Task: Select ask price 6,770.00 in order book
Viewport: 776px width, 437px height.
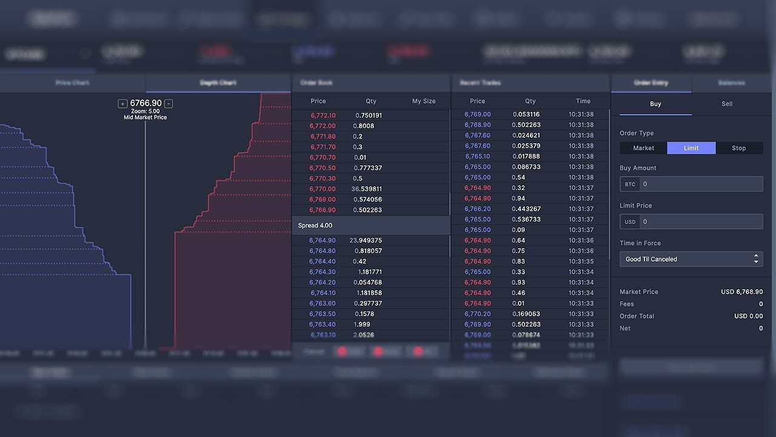Action: (x=323, y=189)
